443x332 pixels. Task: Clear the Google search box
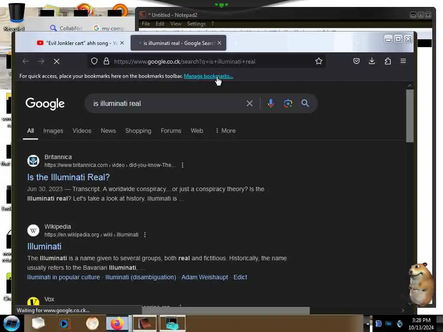[250, 103]
